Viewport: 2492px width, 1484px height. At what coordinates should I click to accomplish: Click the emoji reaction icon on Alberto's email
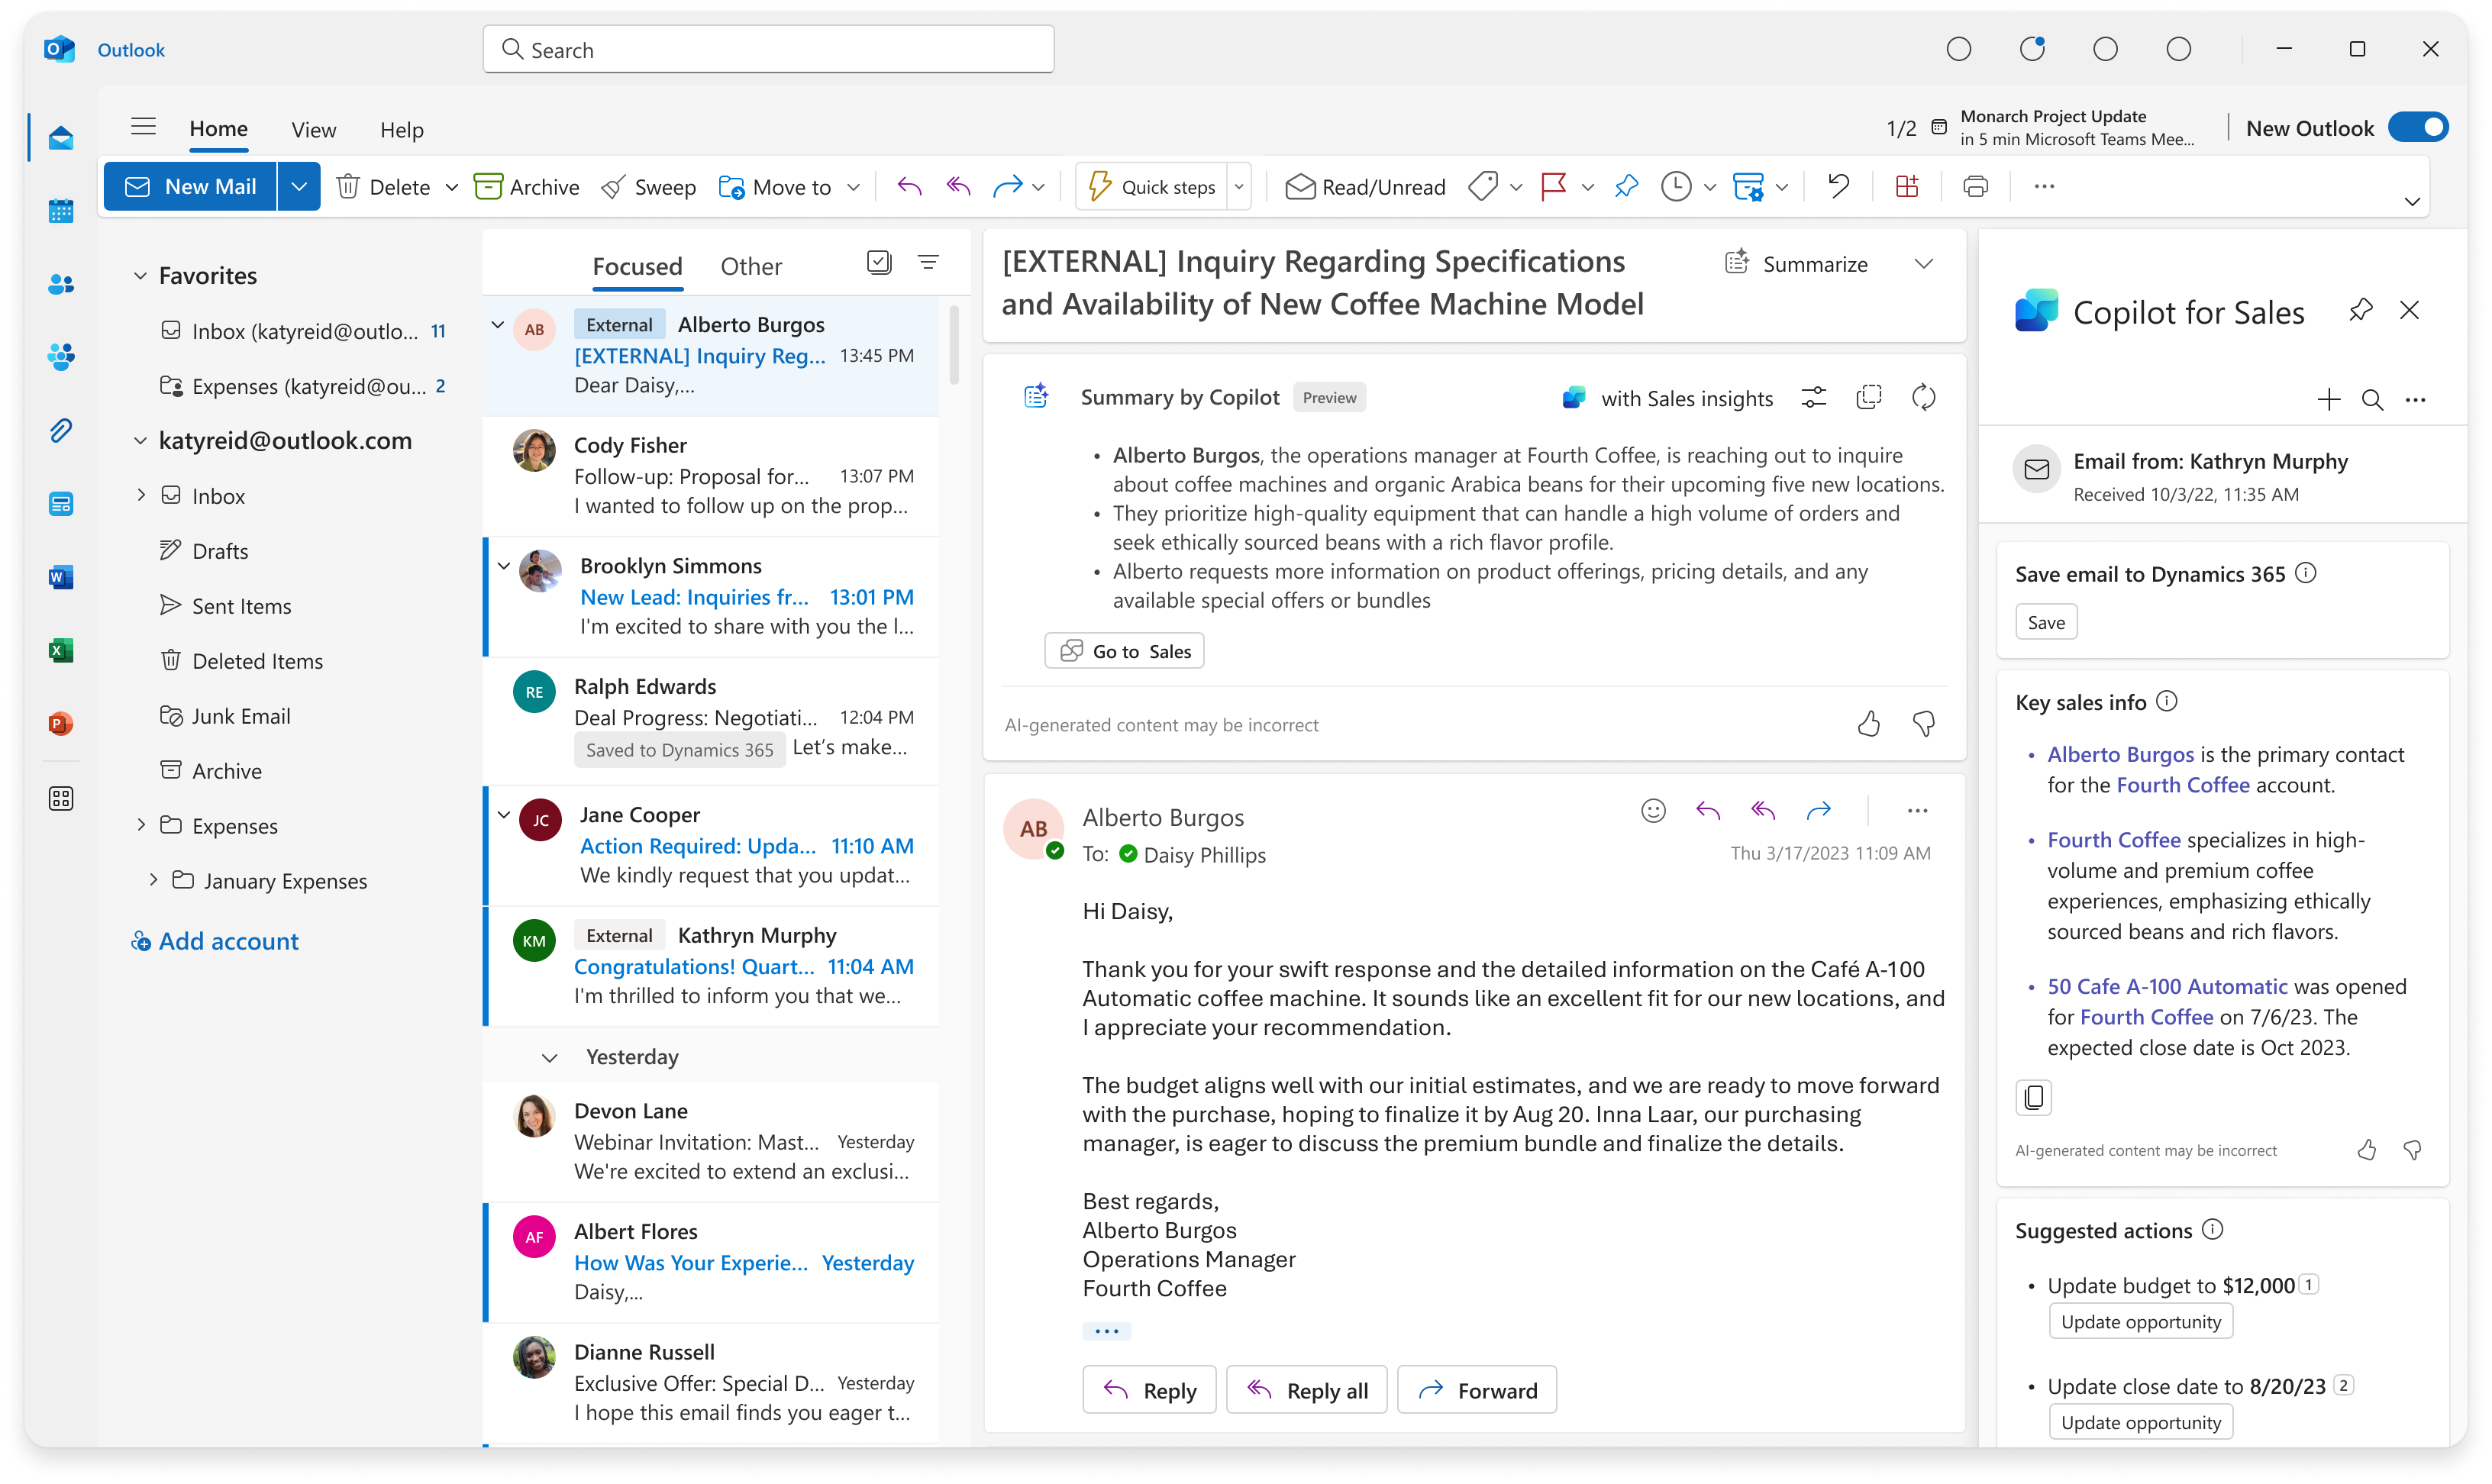1653,811
